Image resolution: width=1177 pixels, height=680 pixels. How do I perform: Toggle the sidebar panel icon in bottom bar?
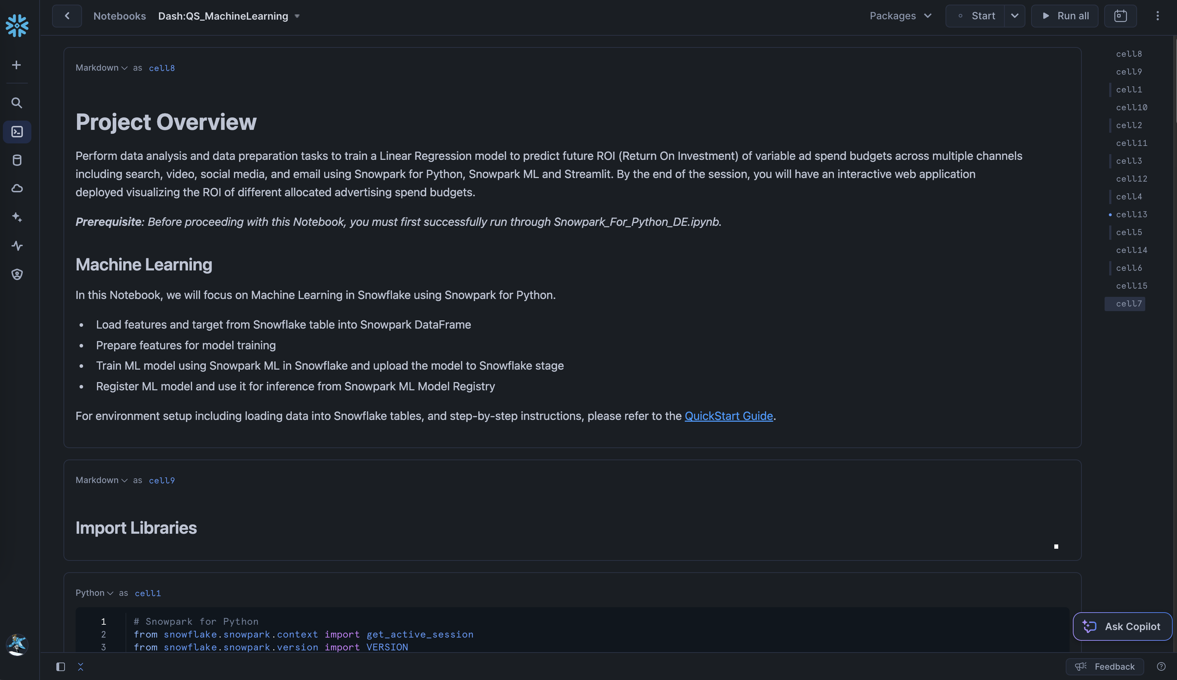60,666
